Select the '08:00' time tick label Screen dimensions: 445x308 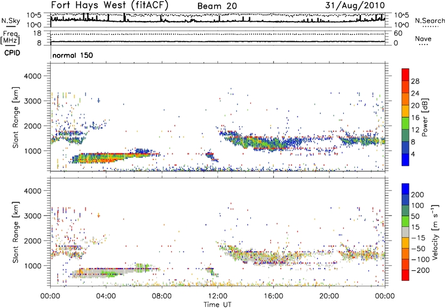161,296
